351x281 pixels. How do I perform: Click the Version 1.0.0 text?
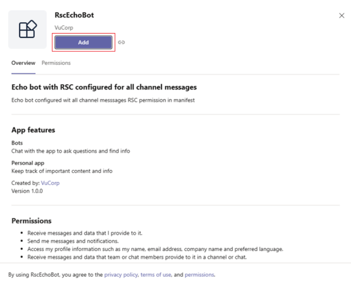click(x=27, y=191)
